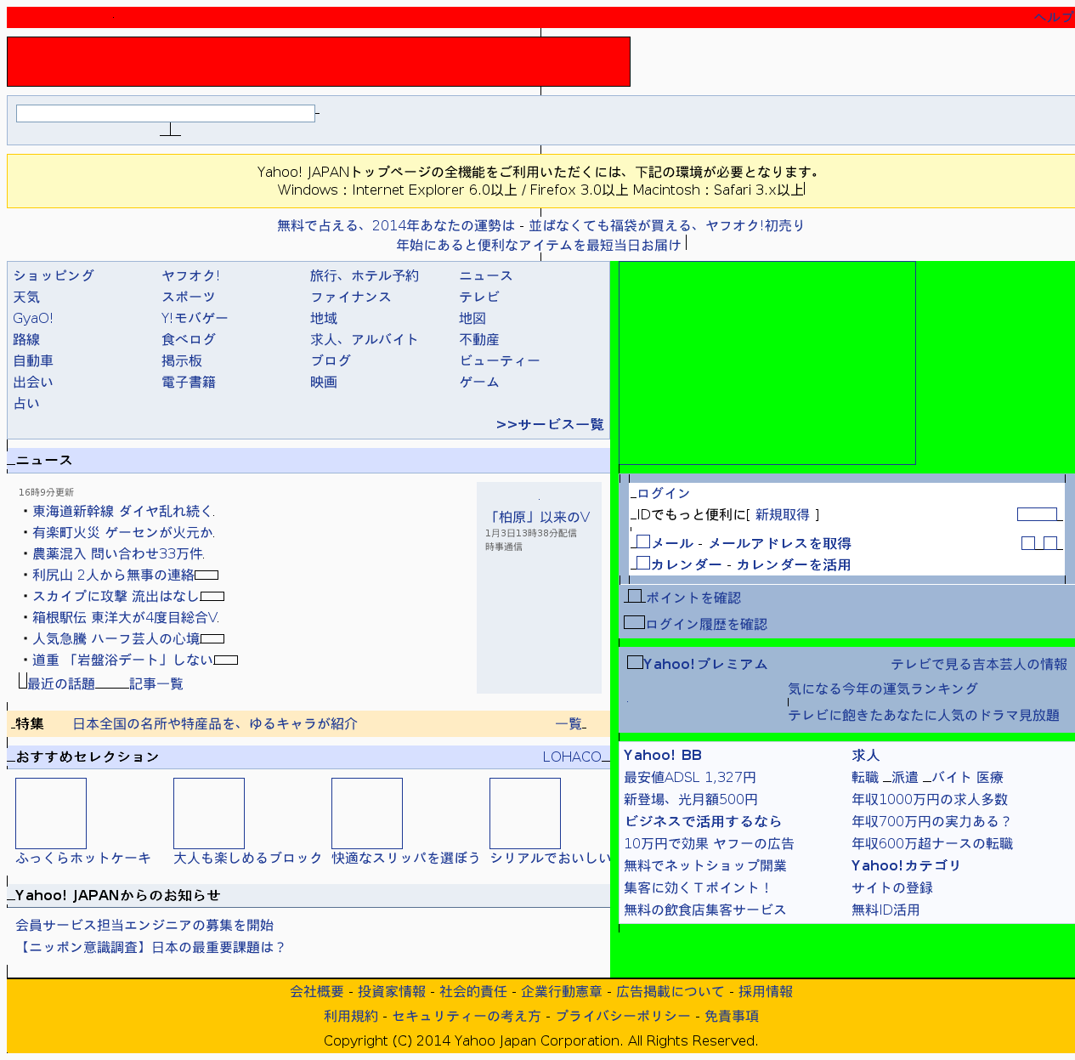Open 利用規約 in the footer
Screen dimensions: 1075x1060
[x=351, y=1016]
